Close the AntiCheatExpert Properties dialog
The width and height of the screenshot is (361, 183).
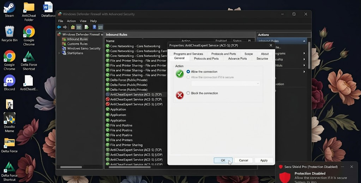[271, 45]
